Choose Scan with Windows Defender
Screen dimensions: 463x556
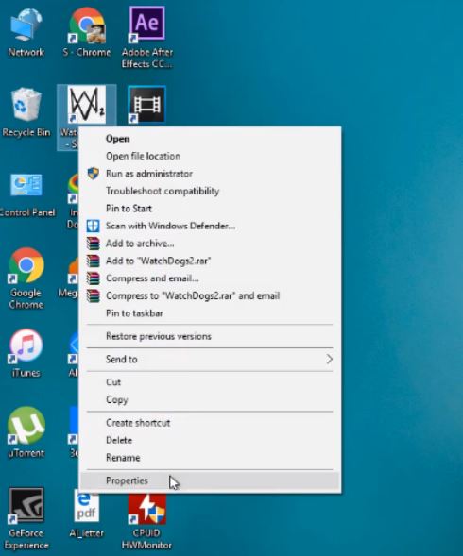(x=210, y=226)
